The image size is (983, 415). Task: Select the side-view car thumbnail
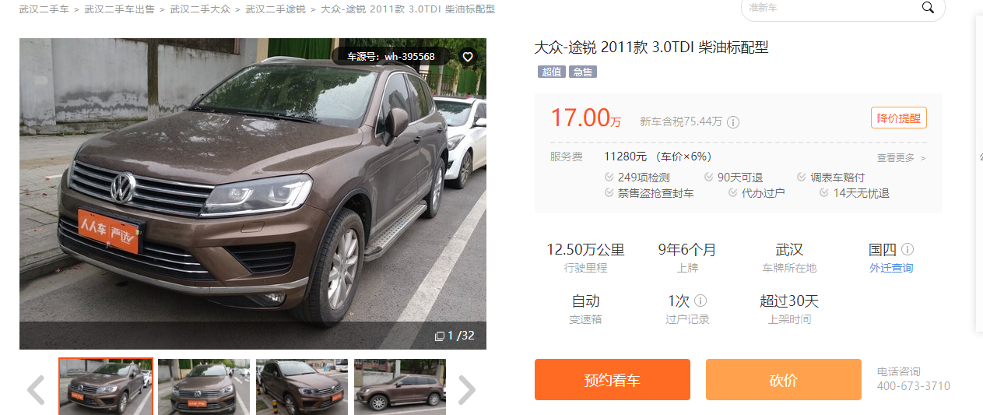pyautogui.click(x=400, y=386)
